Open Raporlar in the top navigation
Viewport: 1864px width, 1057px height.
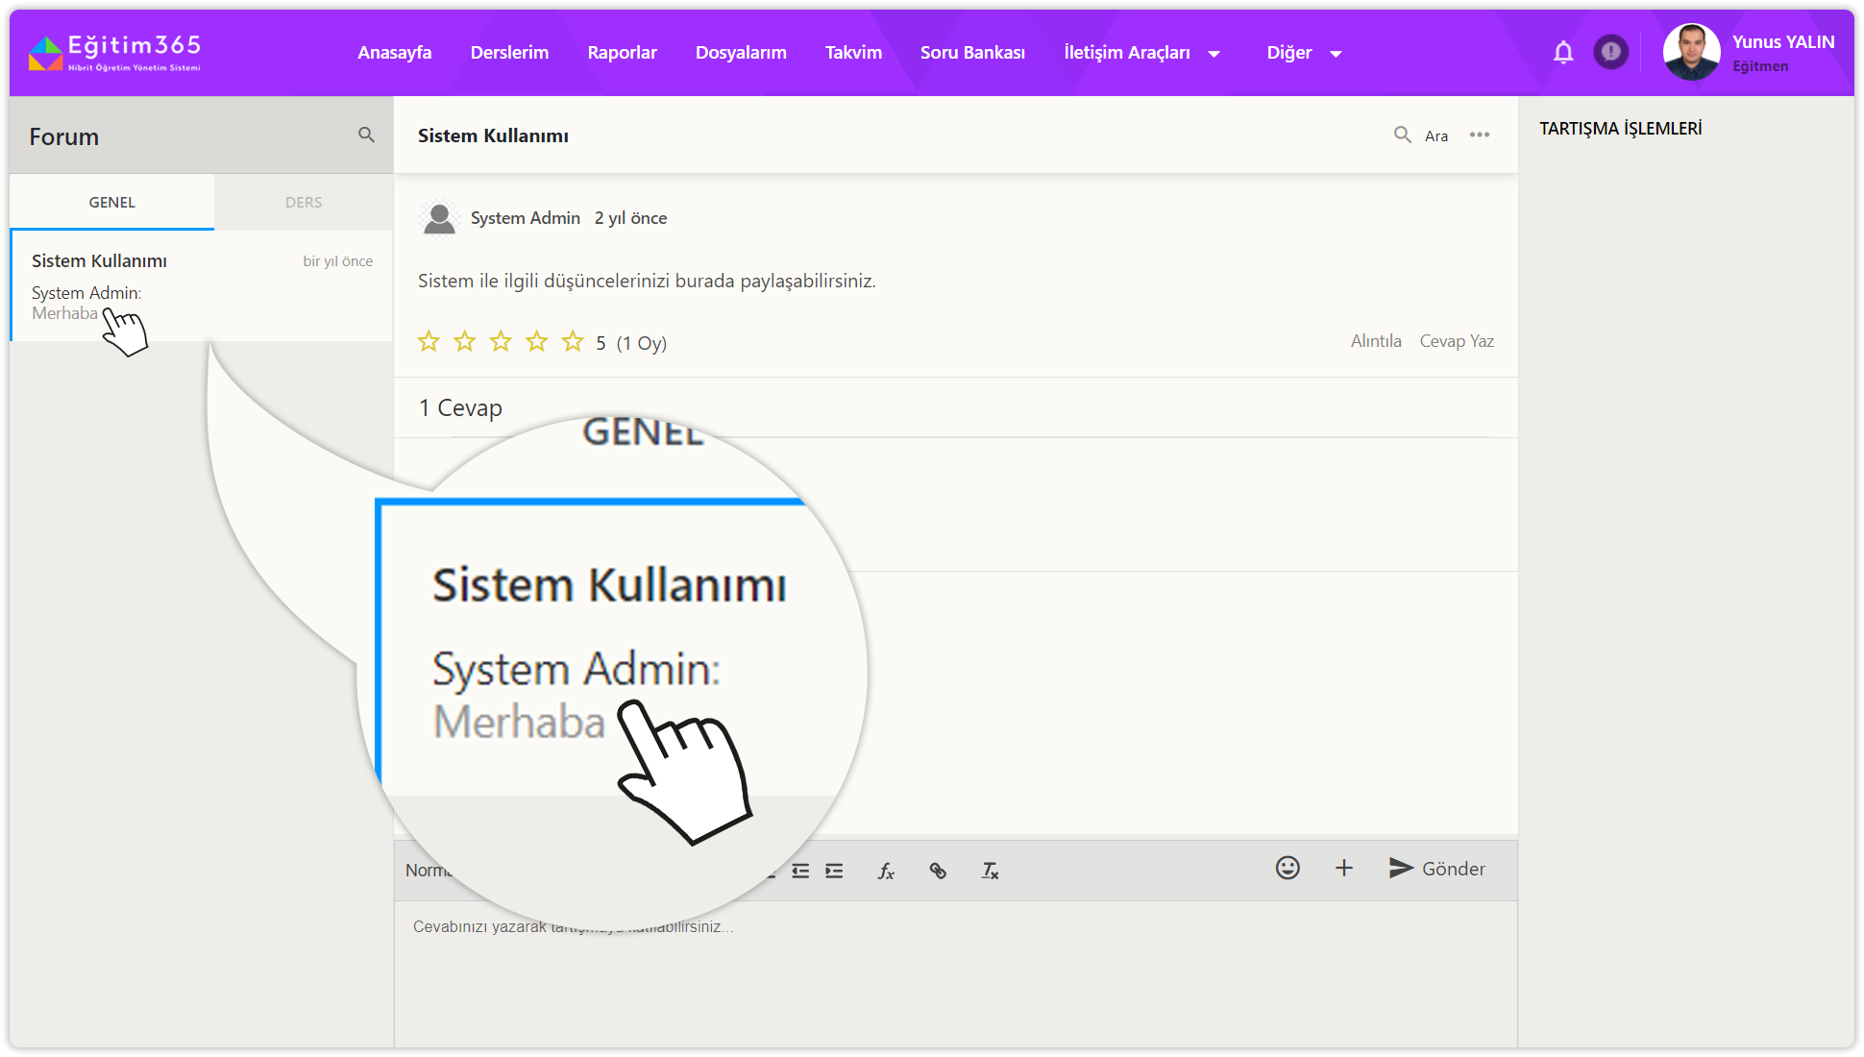coord(622,53)
